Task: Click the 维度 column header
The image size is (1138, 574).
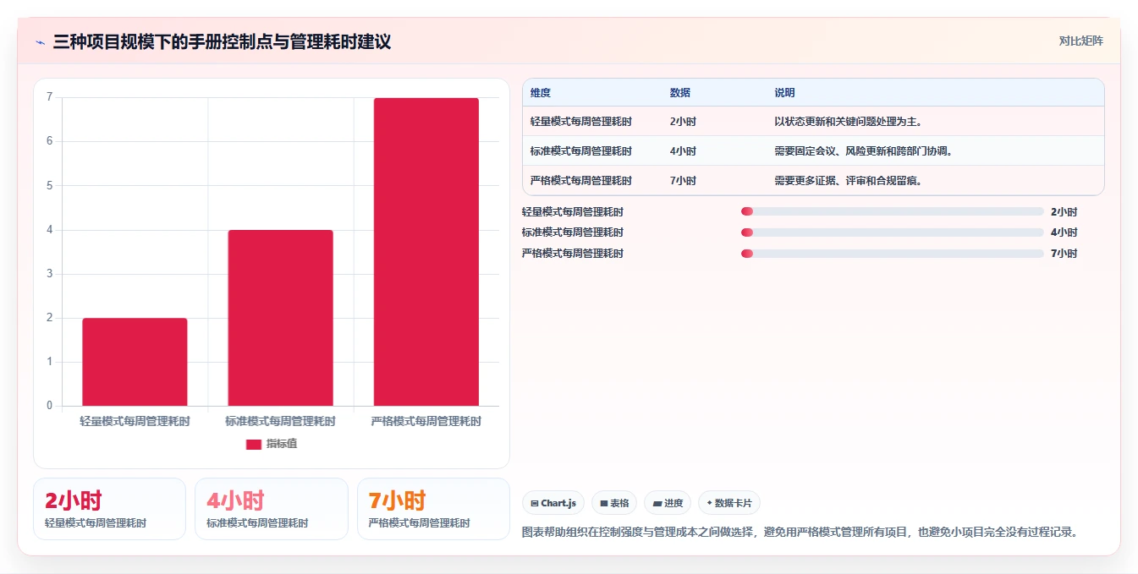Action: [541, 93]
